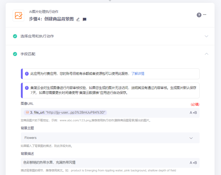Open the help question mark icon
Viewport: 221px width, 175px height.
pyautogui.click(x=199, y=15)
